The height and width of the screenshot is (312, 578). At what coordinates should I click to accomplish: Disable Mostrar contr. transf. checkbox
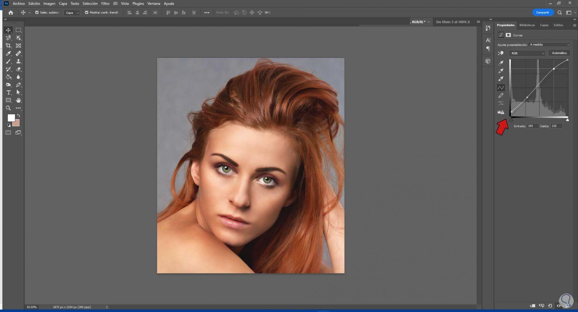(87, 13)
